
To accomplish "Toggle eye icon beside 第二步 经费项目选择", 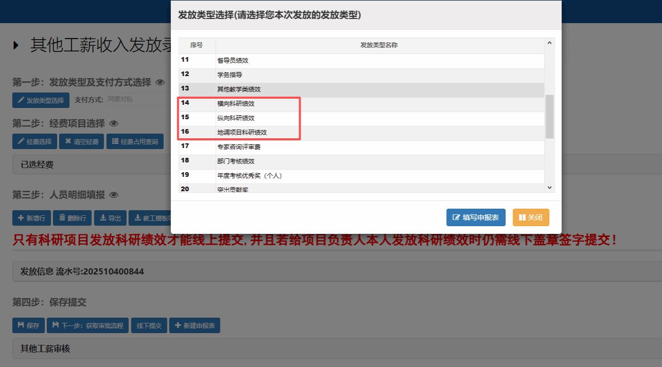I will pyautogui.click(x=114, y=123).
